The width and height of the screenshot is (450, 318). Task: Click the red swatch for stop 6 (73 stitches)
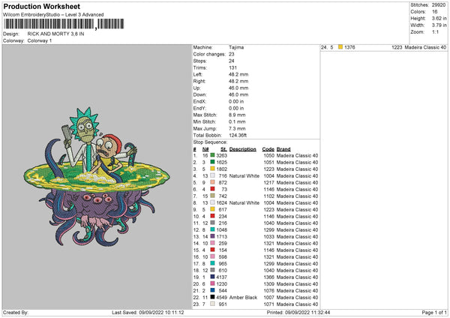pos(212,189)
